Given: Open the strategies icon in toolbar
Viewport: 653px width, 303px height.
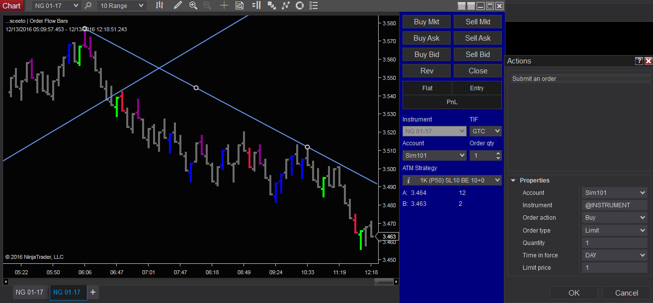Looking at the screenshot, I should tap(300, 5).
